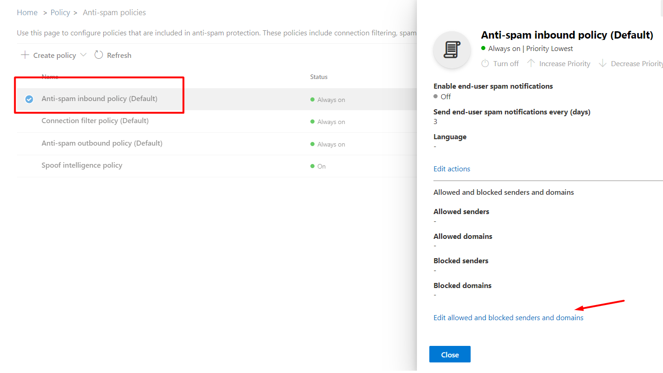This screenshot has width=663, height=373.
Task: Click the Refresh text button
Action: tap(119, 55)
